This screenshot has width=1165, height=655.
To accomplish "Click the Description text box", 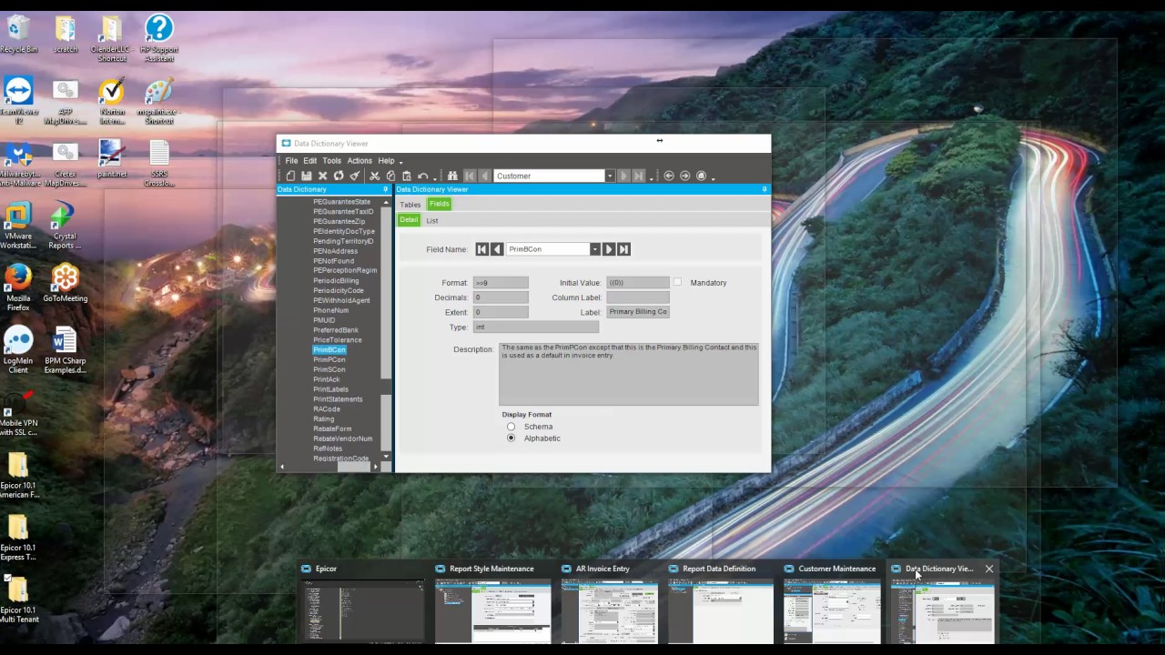I will [628, 374].
